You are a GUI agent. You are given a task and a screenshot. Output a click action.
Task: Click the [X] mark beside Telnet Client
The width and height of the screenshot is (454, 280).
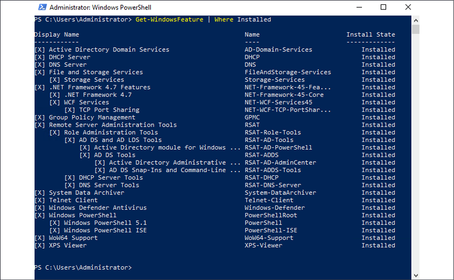(x=39, y=200)
